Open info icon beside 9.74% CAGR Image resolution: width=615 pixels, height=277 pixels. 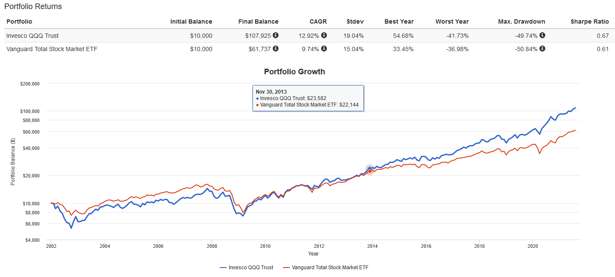[x=324, y=49]
